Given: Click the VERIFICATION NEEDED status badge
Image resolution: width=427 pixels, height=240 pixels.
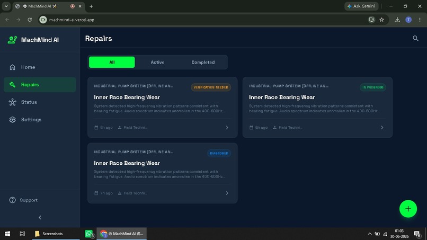Looking at the screenshot, I should pos(211,87).
